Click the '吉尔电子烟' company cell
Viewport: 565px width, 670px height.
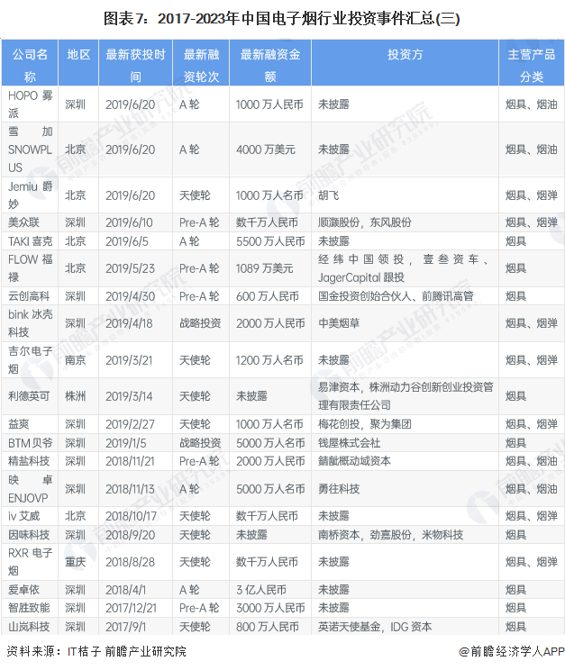tap(30, 360)
